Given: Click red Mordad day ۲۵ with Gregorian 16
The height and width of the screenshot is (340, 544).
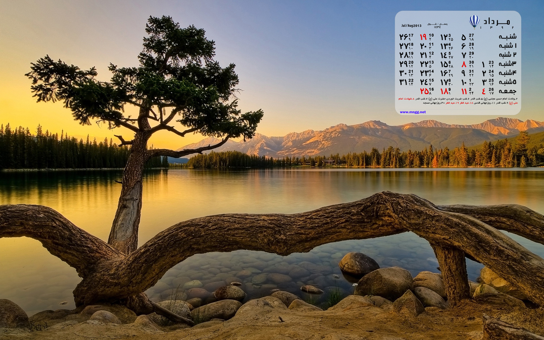Looking at the screenshot, I should pos(427,91).
